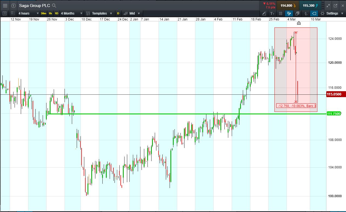Click the Templates sliders icon
This screenshot has width=346, height=212.
pos(88,13)
